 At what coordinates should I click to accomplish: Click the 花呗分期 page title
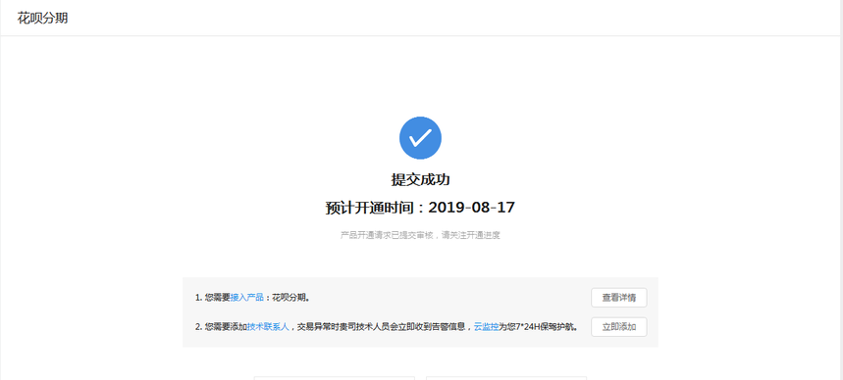42,19
